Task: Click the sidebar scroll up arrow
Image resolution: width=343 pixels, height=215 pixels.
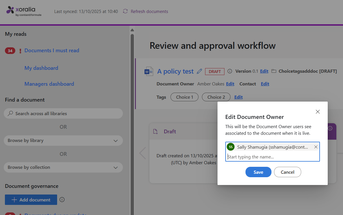Action: [x=132, y=30]
